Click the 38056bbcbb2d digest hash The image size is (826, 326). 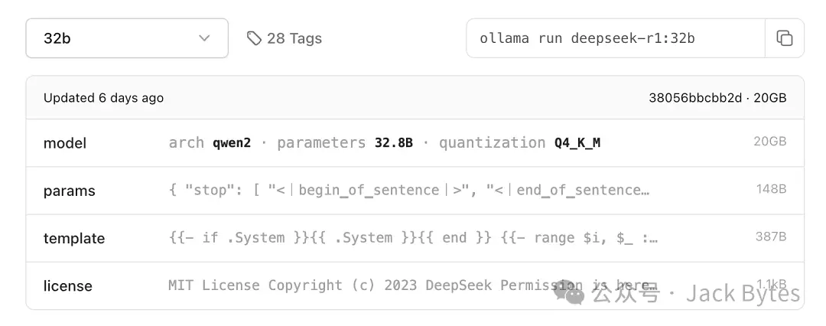click(x=696, y=98)
